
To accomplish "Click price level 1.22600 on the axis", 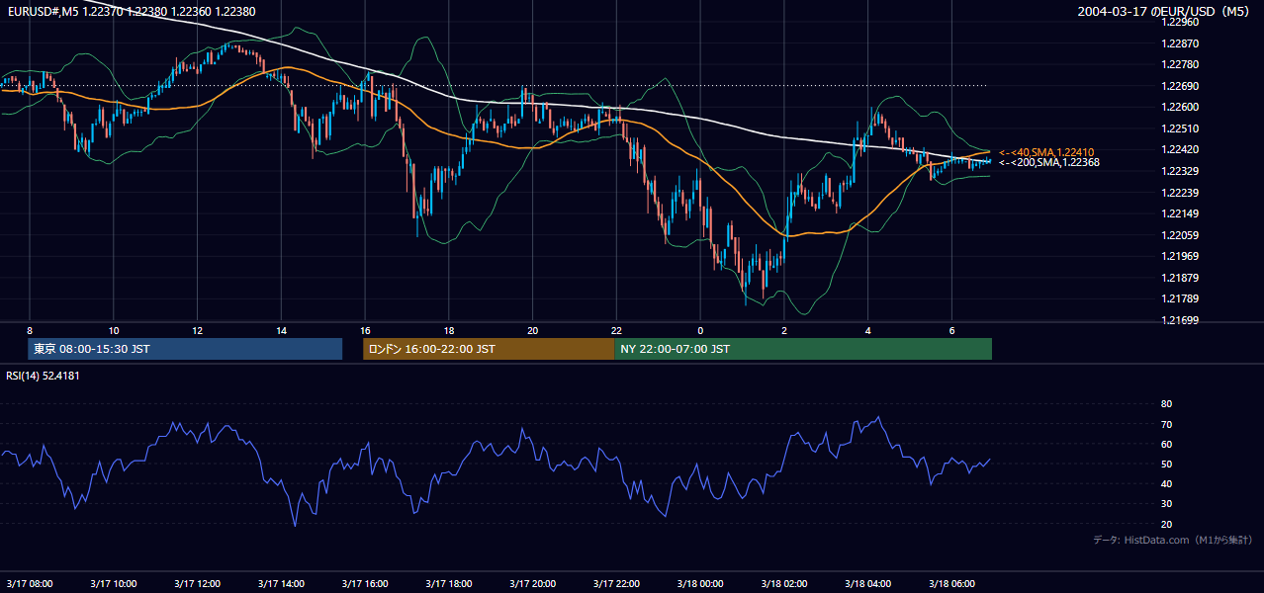I will click(x=1180, y=107).
